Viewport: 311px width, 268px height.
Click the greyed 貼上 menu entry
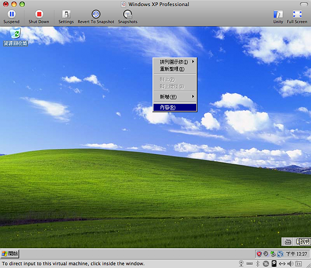(175, 80)
